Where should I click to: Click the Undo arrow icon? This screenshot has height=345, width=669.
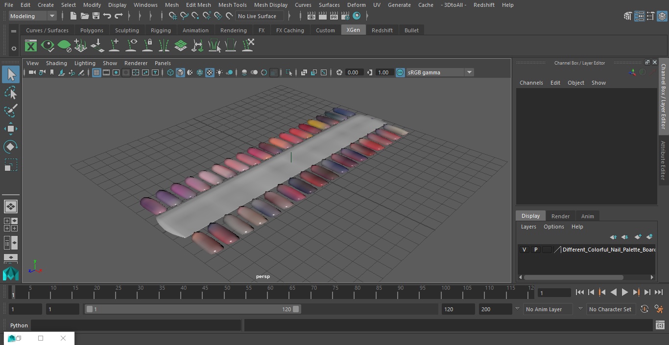point(107,16)
